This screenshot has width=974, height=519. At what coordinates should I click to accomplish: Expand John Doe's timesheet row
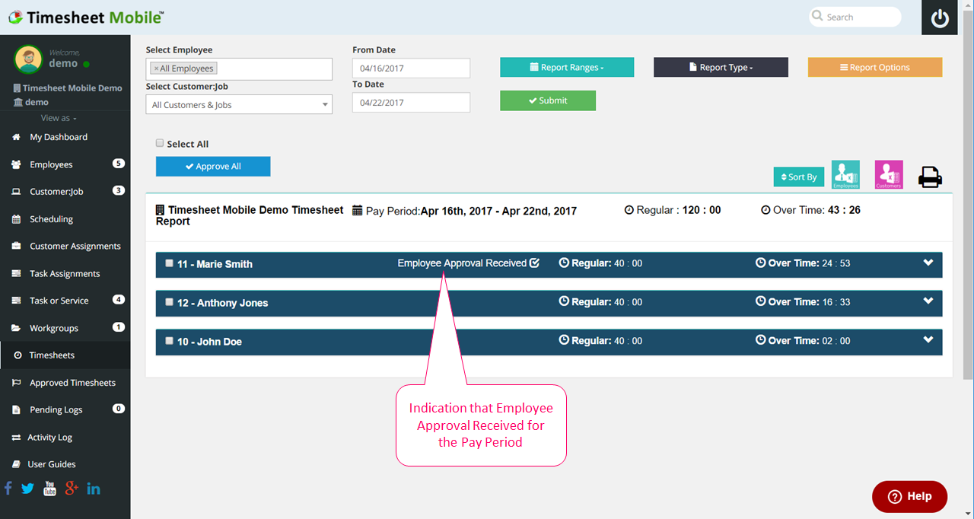click(x=928, y=340)
